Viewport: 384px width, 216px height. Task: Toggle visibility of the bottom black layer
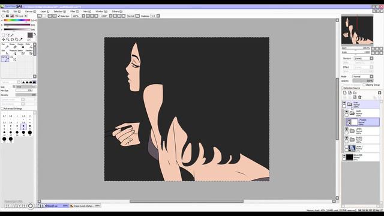tap(344, 156)
